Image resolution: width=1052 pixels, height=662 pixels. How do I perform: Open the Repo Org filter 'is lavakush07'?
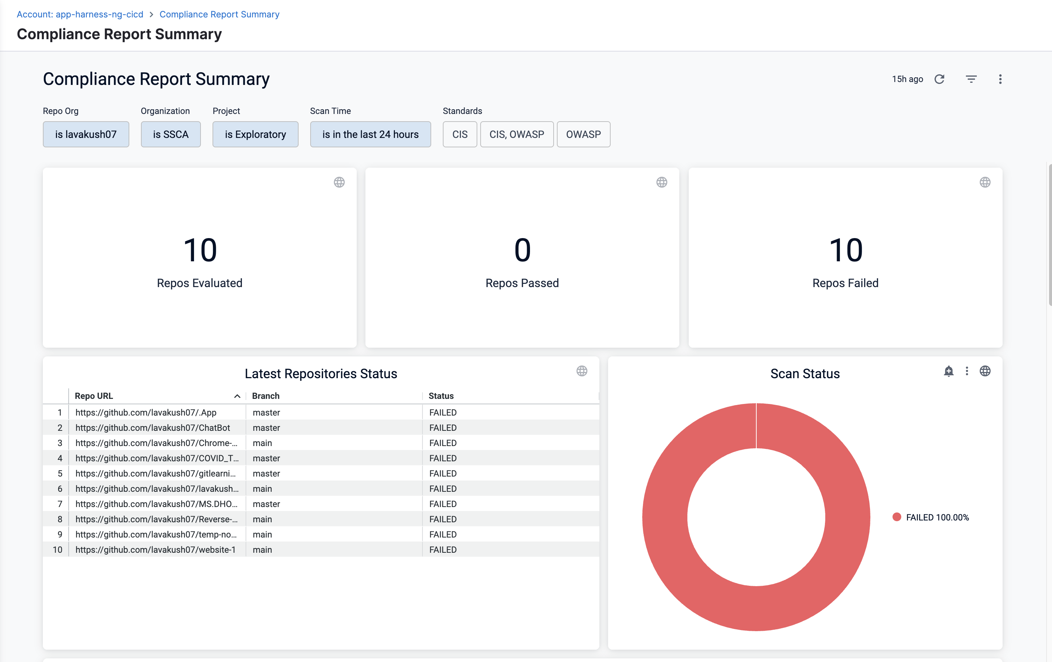point(86,134)
